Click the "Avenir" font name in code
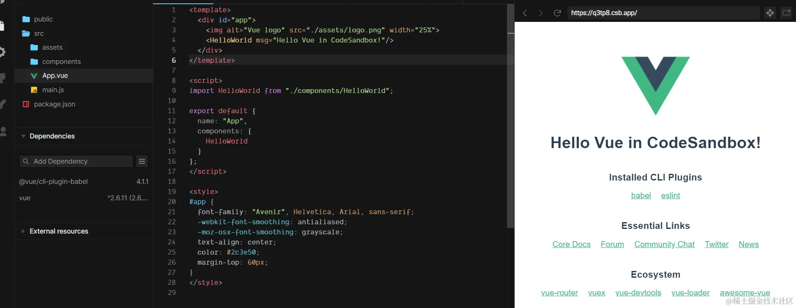The width and height of the screenshot is (796, 308). coord(268,212)
